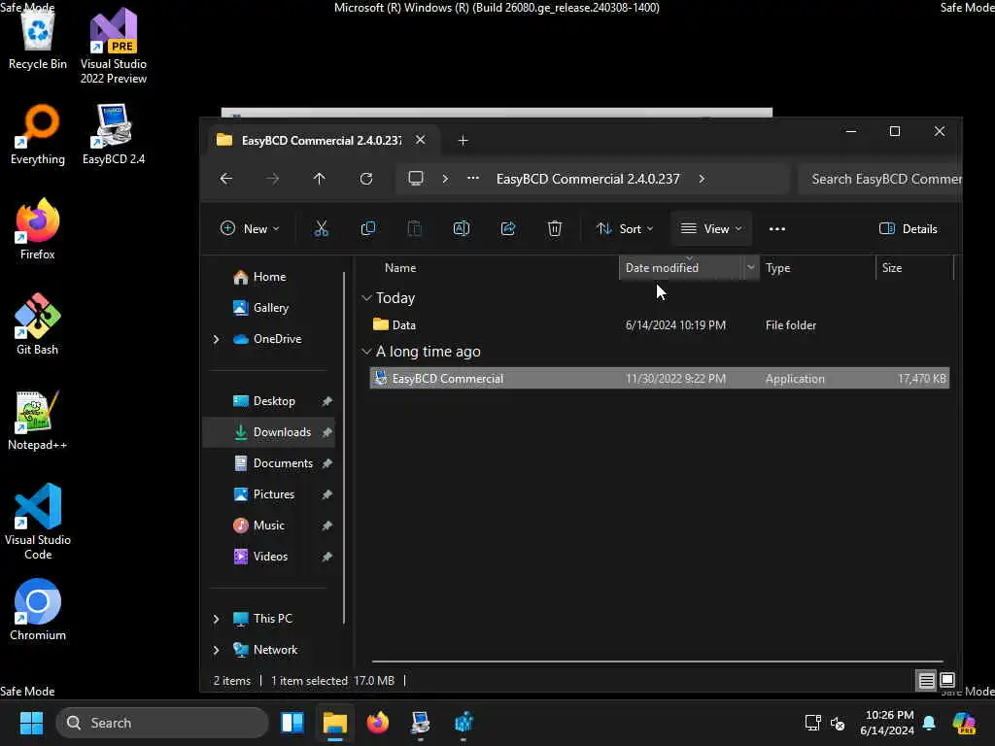
Task: Close the EasyBCD Commercial tab
Action: tap(420, 140)
